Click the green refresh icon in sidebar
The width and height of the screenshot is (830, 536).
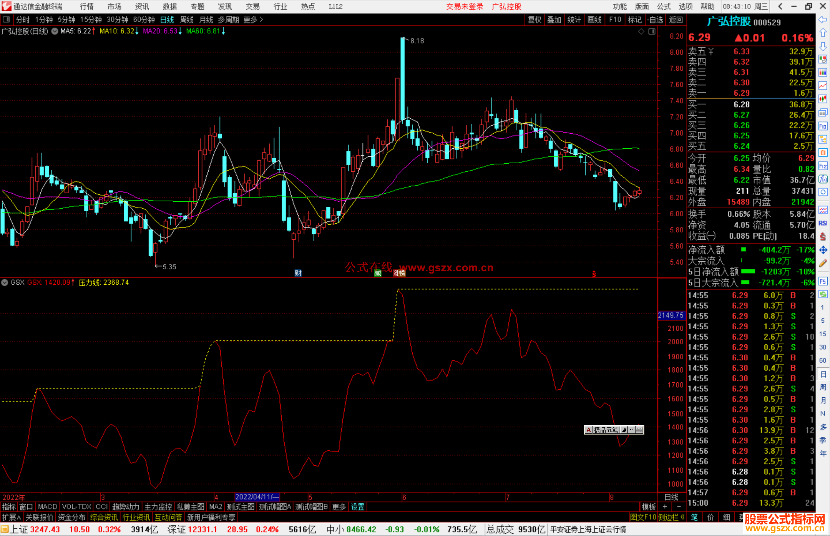(x=823, y=294)
